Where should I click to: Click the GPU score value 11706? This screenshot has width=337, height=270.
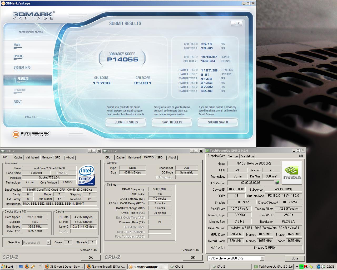click(x=101, y=83)
